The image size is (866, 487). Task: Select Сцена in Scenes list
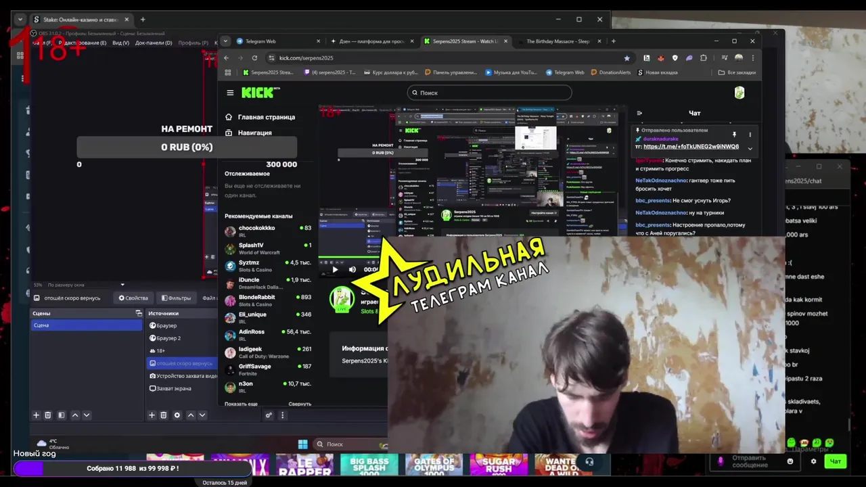click(x=87, y=325)
